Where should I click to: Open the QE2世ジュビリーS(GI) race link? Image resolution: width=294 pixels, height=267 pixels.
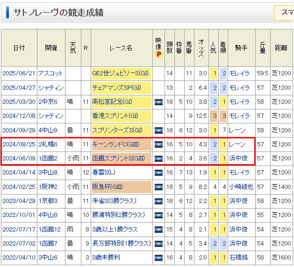point(121,73)
